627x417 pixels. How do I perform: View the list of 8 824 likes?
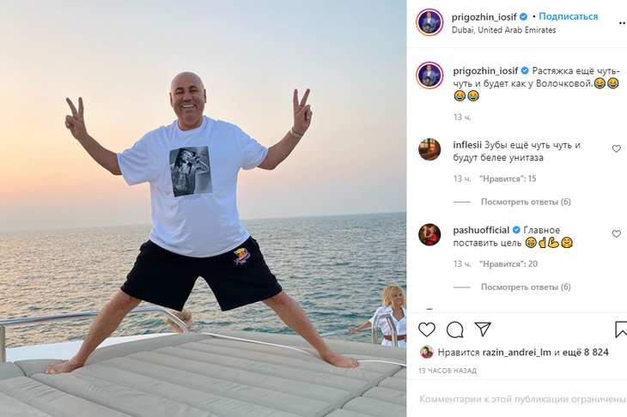pyautogui.click(x=585, y=353)
